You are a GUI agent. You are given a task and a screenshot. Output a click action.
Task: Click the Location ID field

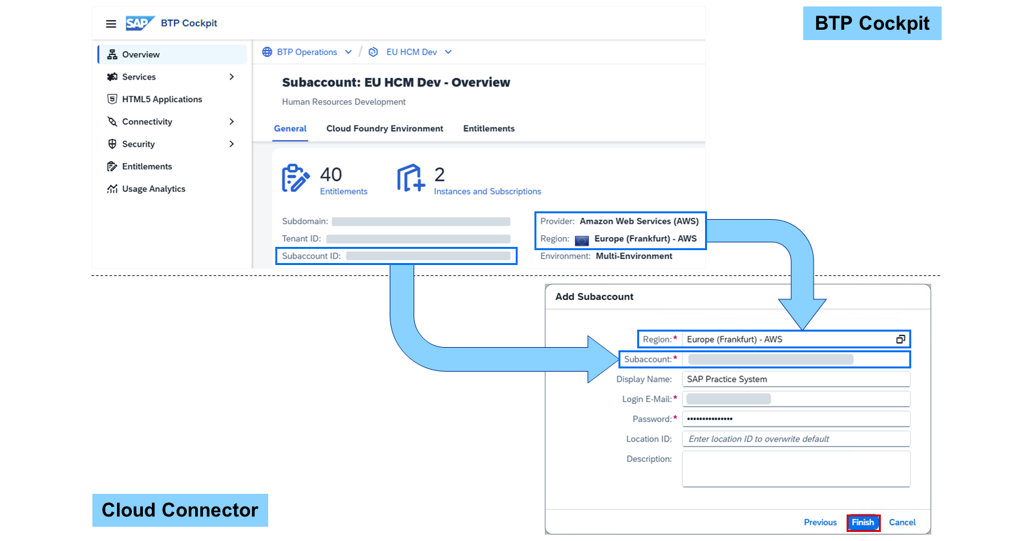[796, 439]
